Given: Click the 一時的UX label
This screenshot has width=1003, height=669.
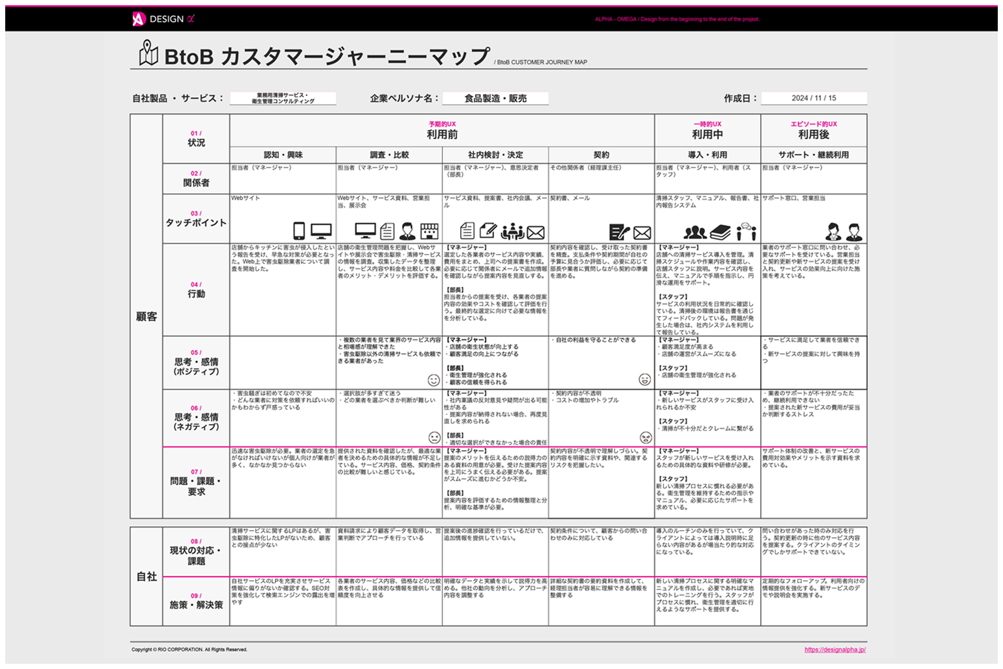Looking at the screenshot, I should pos(707,124).
